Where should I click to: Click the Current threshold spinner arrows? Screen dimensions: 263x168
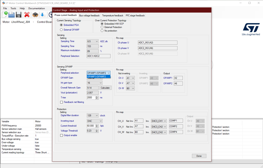97,126
